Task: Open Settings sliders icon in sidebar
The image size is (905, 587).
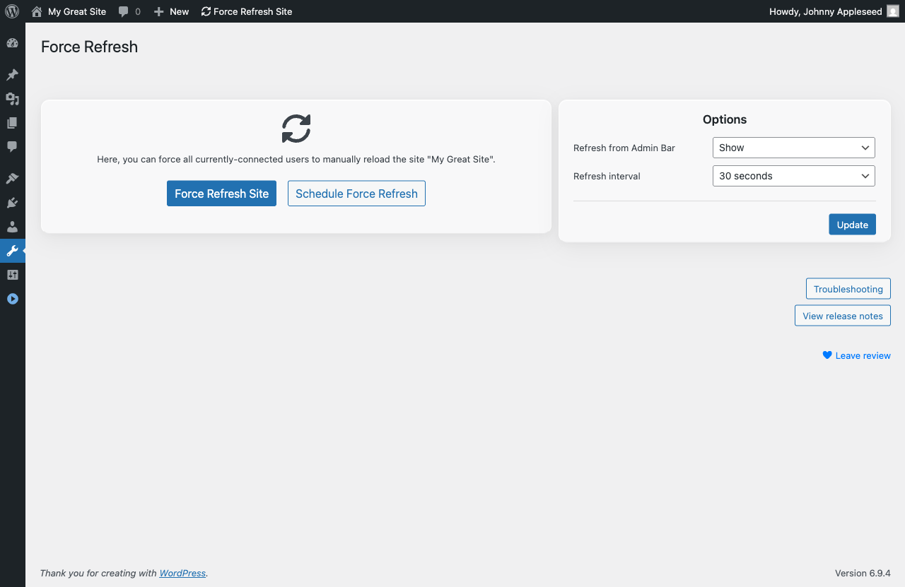Action: pyautogui.click(x=12, y=275)
